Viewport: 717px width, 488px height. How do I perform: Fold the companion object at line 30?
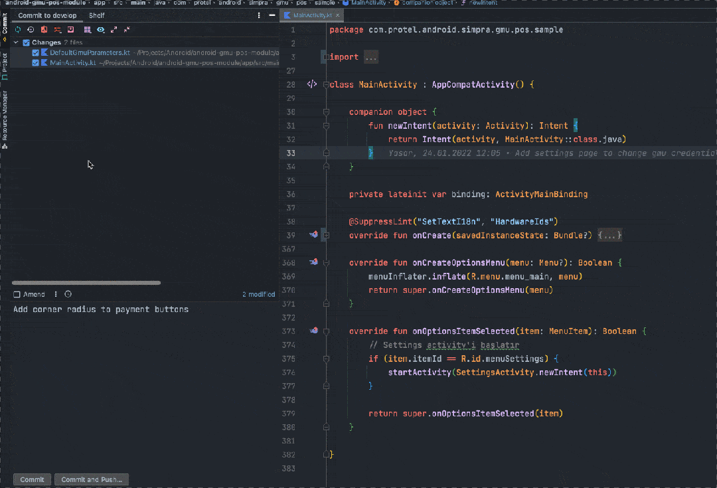[326, 112]
